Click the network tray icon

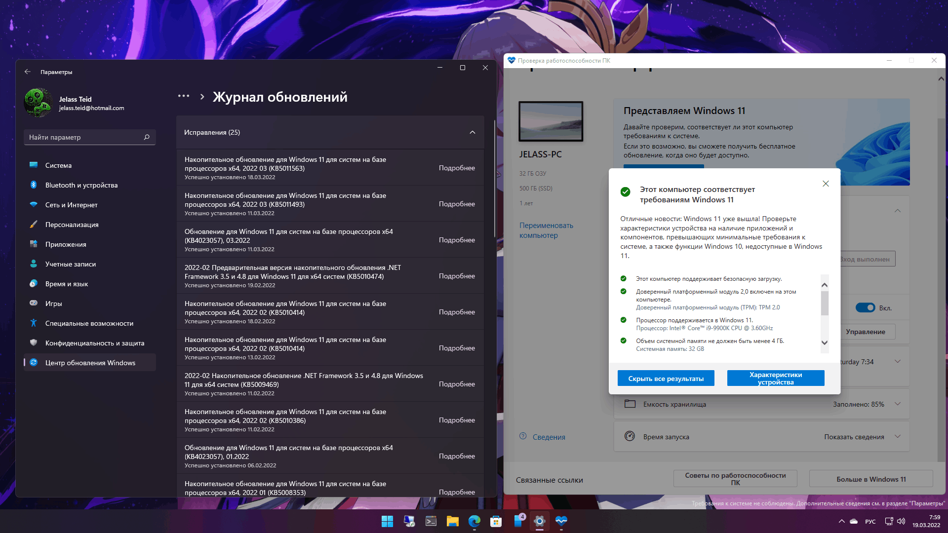(x=889, y=521)
